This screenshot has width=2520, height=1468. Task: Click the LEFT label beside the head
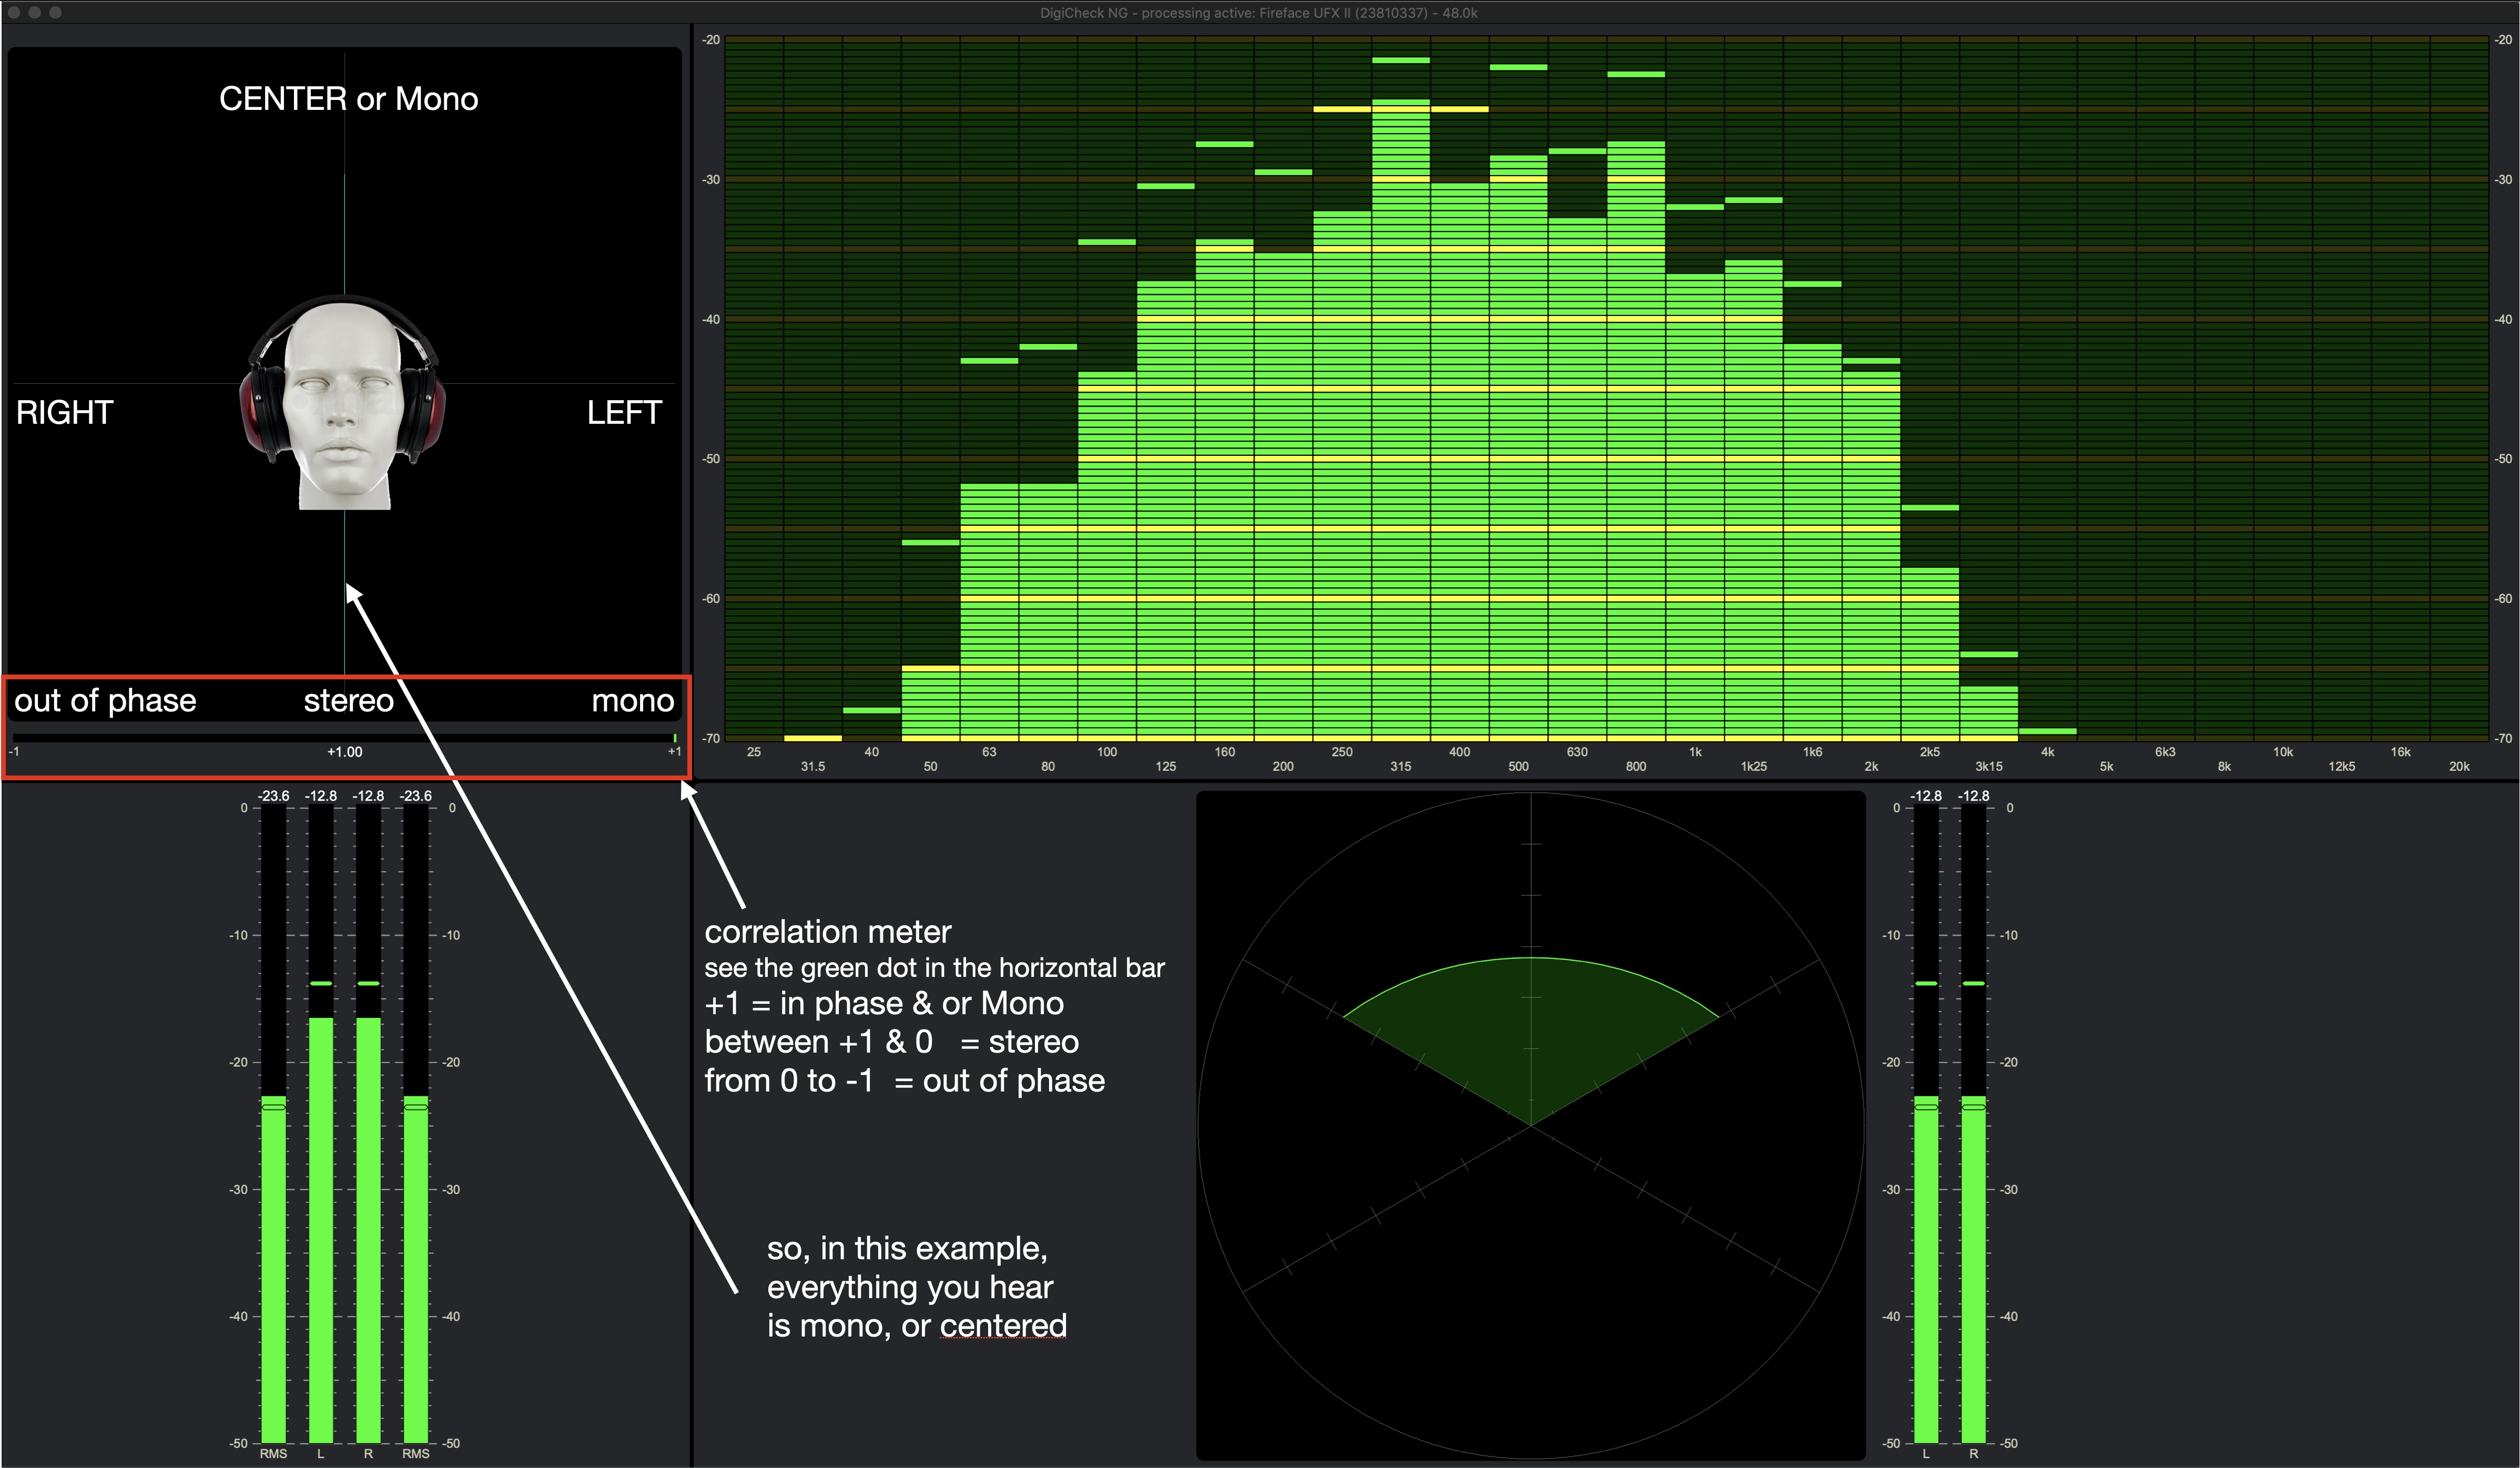(624, 412)
